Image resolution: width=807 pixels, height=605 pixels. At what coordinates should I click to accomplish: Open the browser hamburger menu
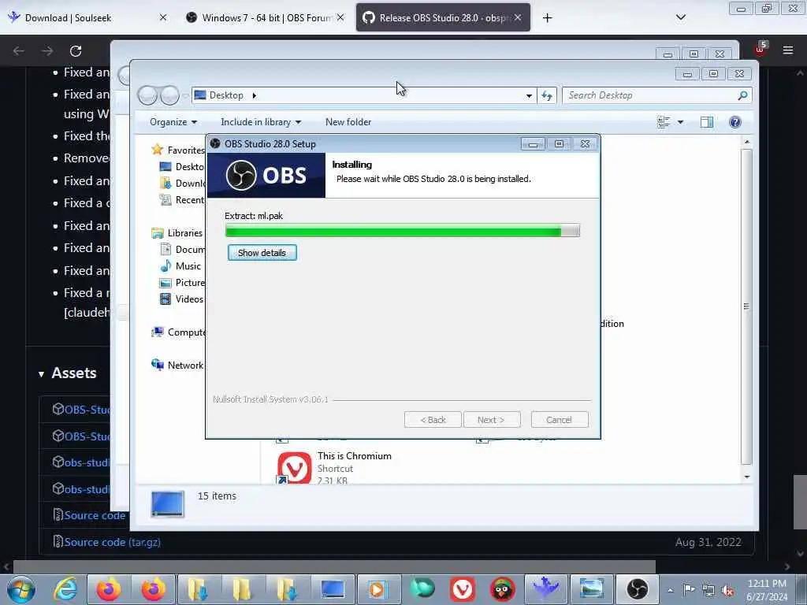click(x=788, y=50)
